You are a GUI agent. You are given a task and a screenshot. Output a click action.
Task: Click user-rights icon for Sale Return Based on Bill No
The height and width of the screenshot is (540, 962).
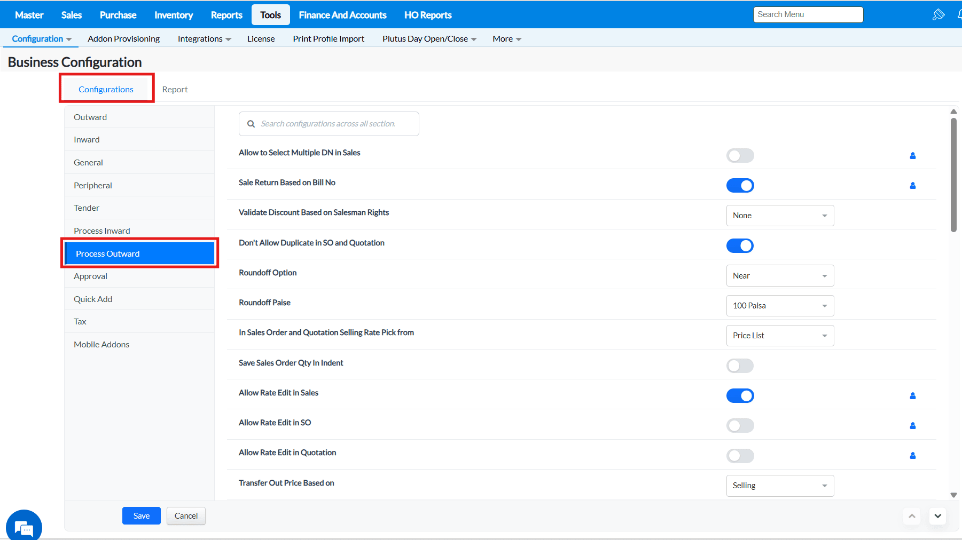tap(913, 186)
